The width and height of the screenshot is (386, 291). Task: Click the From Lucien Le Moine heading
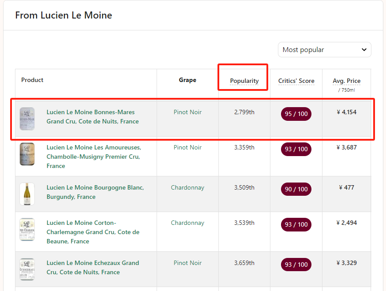tap(64, 15)
